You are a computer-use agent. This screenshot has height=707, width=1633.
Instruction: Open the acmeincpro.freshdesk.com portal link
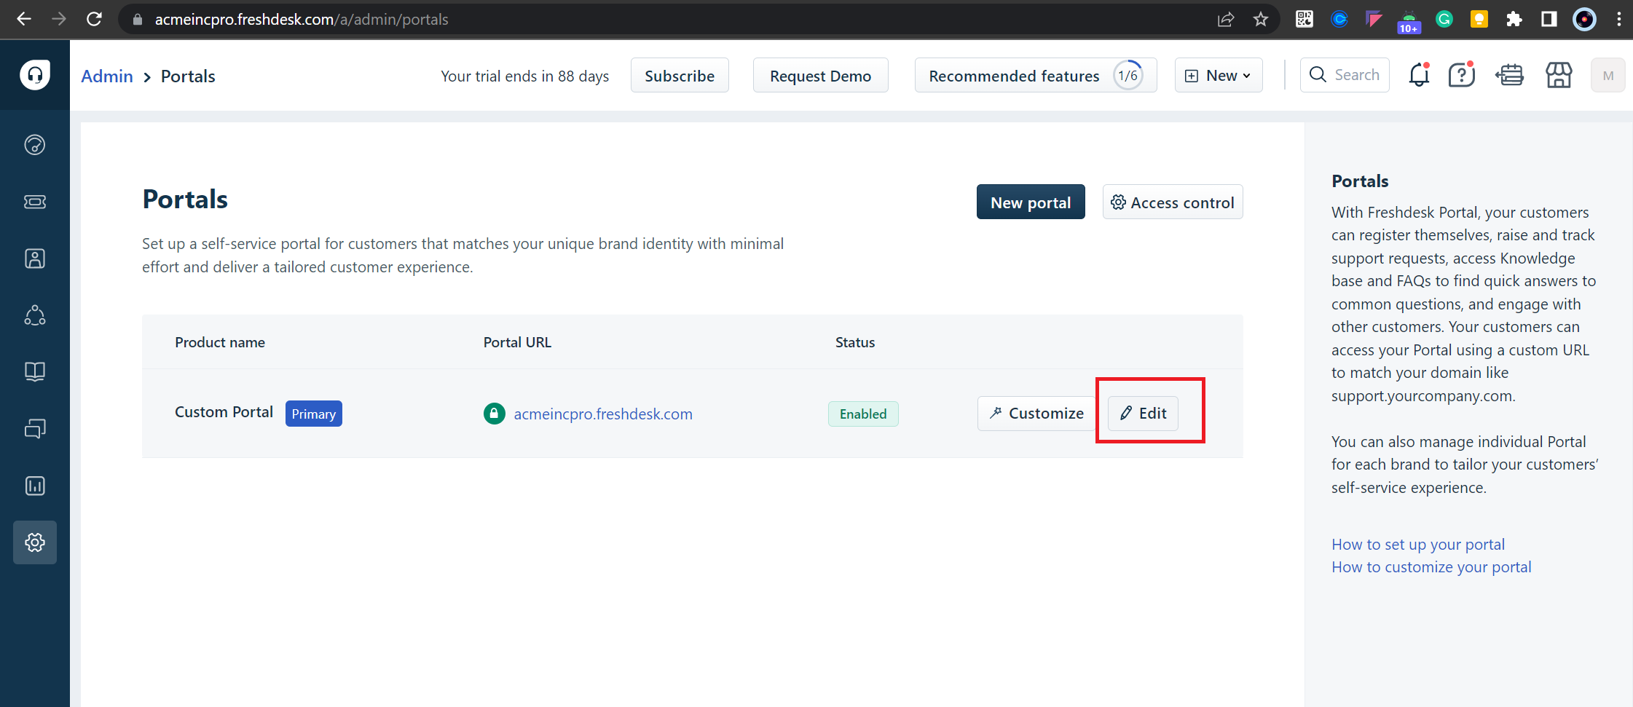(x=603, y=414)
